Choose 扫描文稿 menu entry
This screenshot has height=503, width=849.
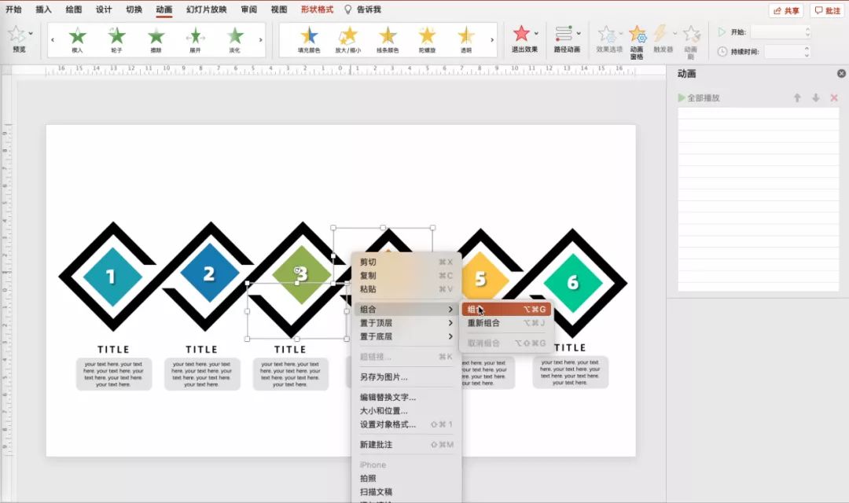406,492
